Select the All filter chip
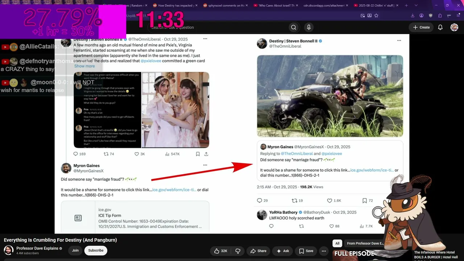464x261 pixels. pyautogui.click(x=337, y=243)
